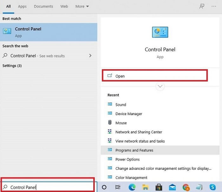Expand actions with the down chevron

click(x=160, y=86)
